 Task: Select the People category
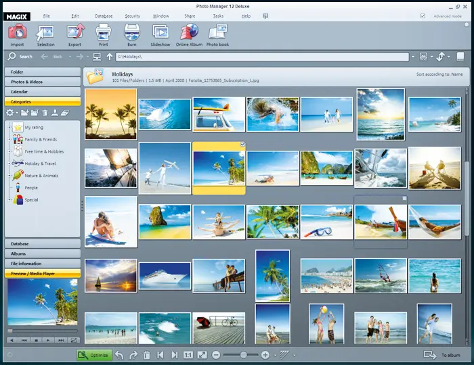[x=31, y=188]
